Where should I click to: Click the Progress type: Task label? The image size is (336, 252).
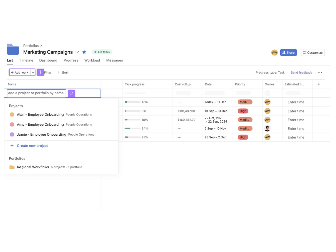tap(270, 73)
